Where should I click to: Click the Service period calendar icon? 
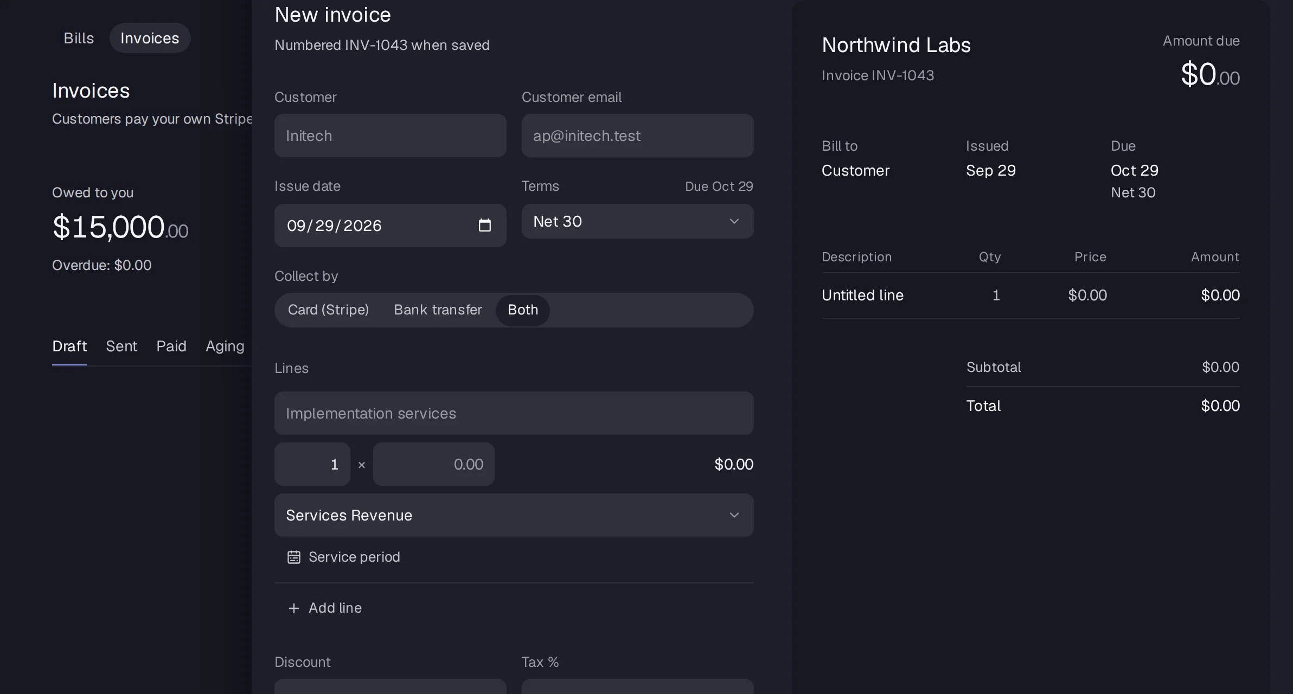[x=294, y=557]
